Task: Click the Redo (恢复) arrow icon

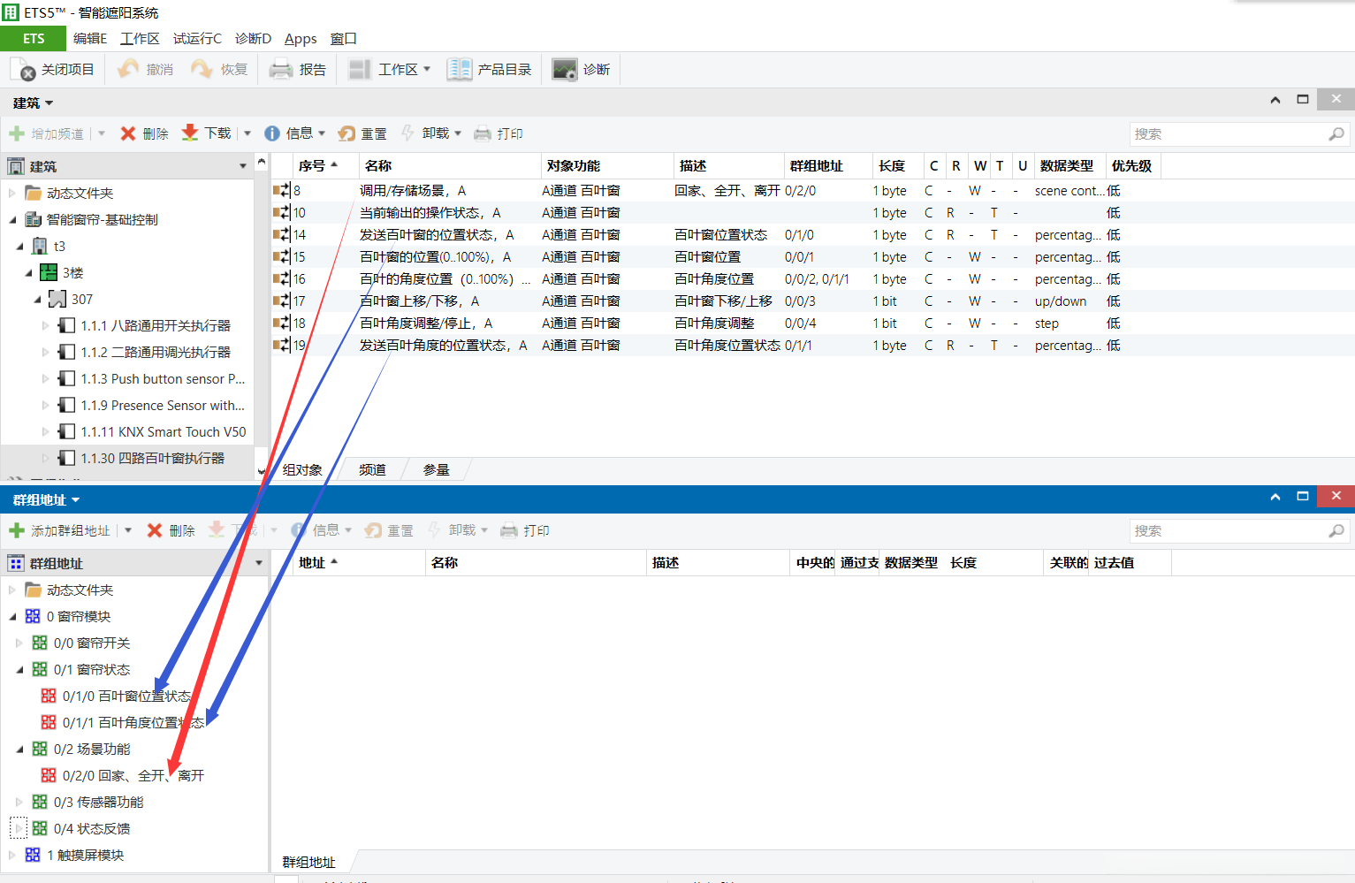Action: [202, 69]
